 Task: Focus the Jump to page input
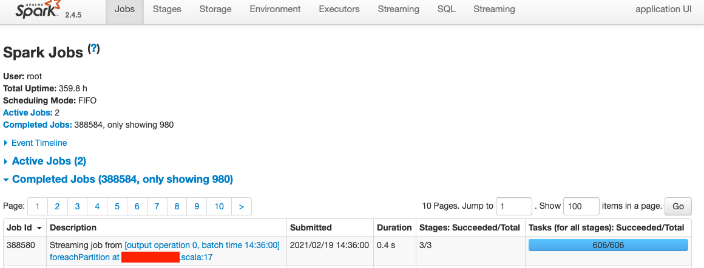pos(514,206)
